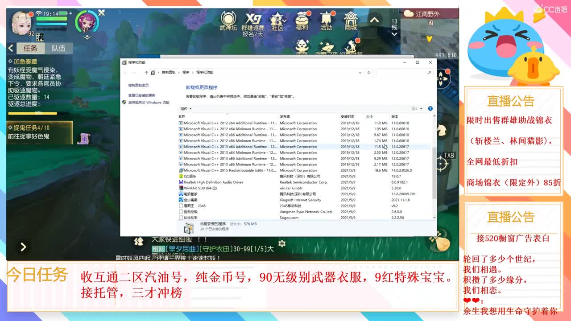Expand chevron below the pet avatar

tap(87, 37)
